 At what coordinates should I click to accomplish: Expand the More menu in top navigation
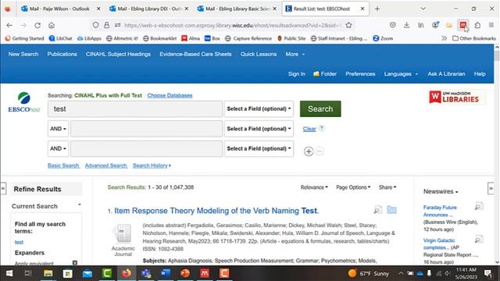click(x=295, y=54)
